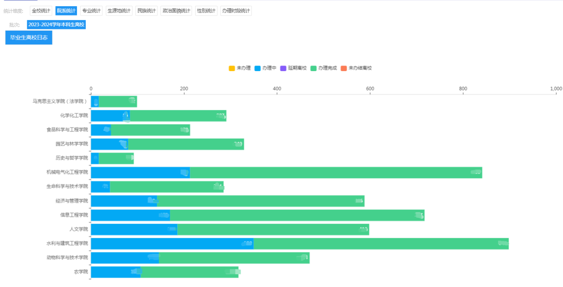
Task: Switch to 生源地统计 view
Action: 119,11
